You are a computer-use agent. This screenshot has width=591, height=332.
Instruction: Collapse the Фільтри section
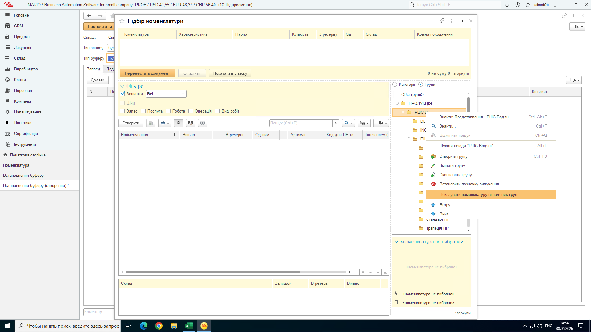click(x=122, y=86)
